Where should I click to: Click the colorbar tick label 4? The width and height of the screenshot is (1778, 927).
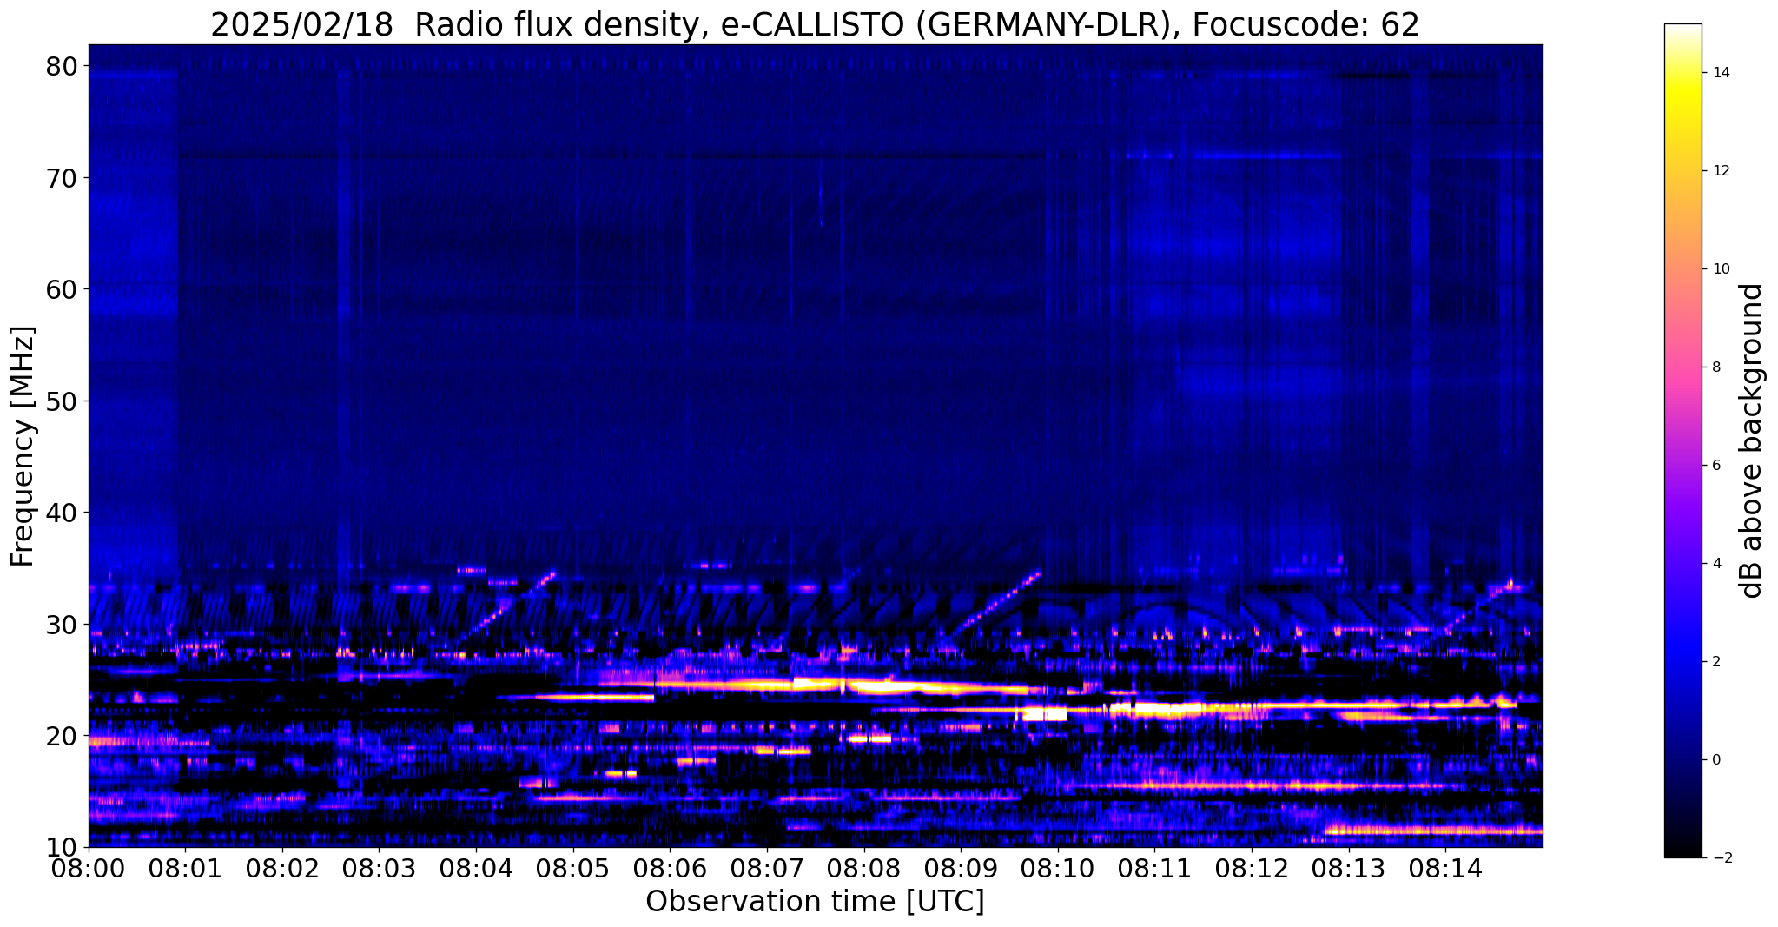(1716, 564)
